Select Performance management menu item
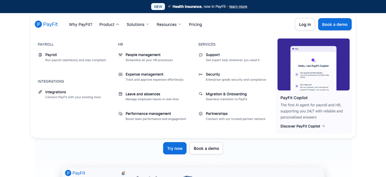386x177 pixels. pos(148,114)
